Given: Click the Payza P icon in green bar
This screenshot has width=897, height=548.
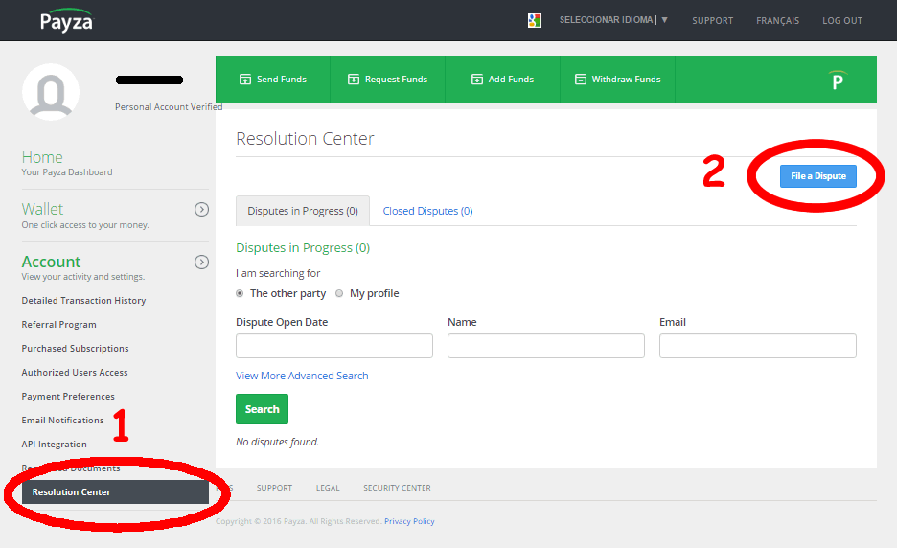Looking at the screenshot, I should coord(837,80).
